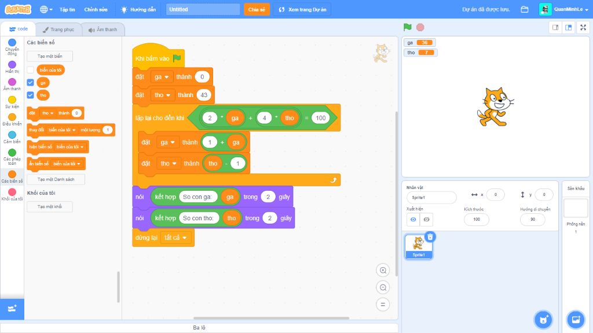Uncheck the ga variable checkbox
Image resolution: width=593 pixels, height=333 pixels.
pos(31,82)
